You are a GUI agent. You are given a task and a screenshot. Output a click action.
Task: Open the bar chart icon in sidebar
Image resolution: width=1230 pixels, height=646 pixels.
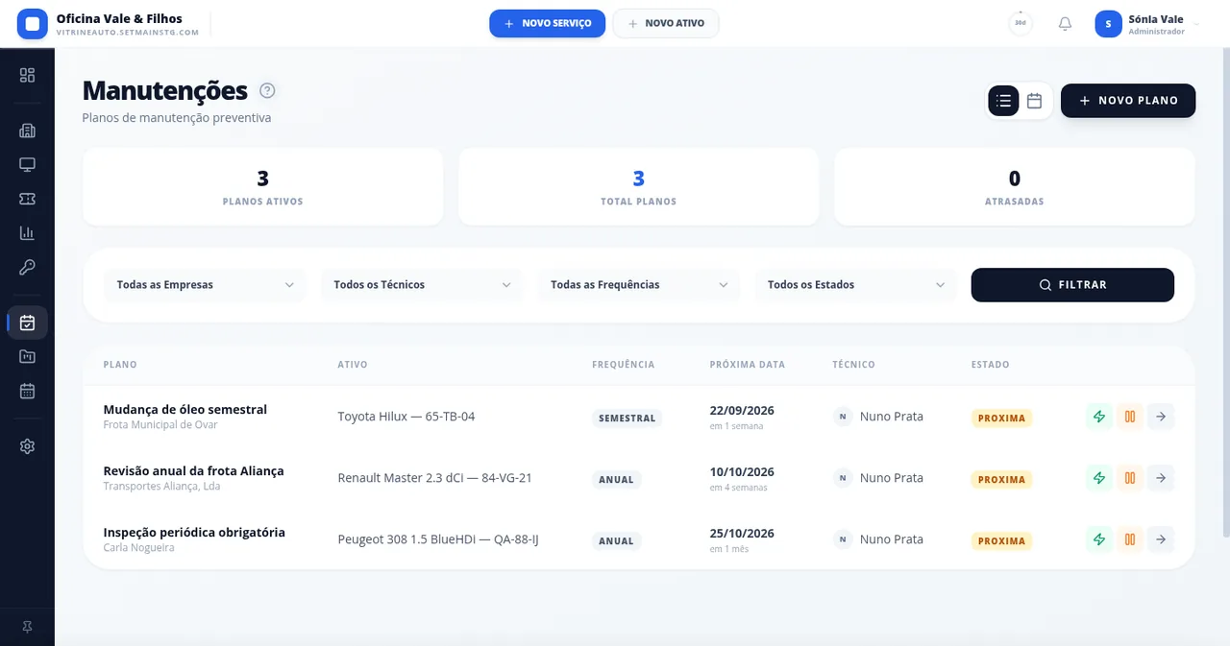point(27,233)
